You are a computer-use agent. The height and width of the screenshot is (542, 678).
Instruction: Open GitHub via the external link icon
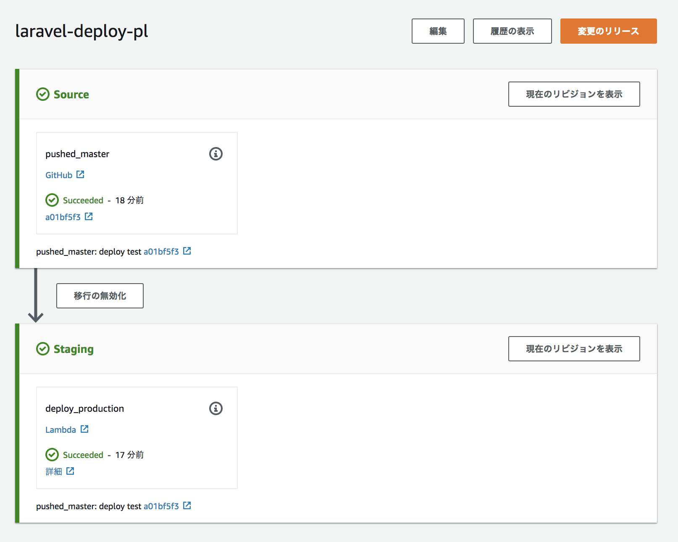(80, 174)
